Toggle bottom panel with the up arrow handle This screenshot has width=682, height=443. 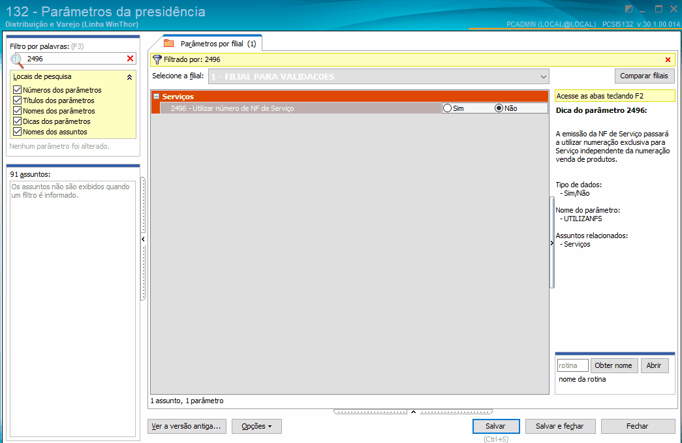(413, 411)
